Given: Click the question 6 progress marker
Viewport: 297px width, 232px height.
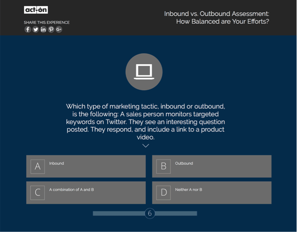Looking at the screenshot, I should 149,213.
